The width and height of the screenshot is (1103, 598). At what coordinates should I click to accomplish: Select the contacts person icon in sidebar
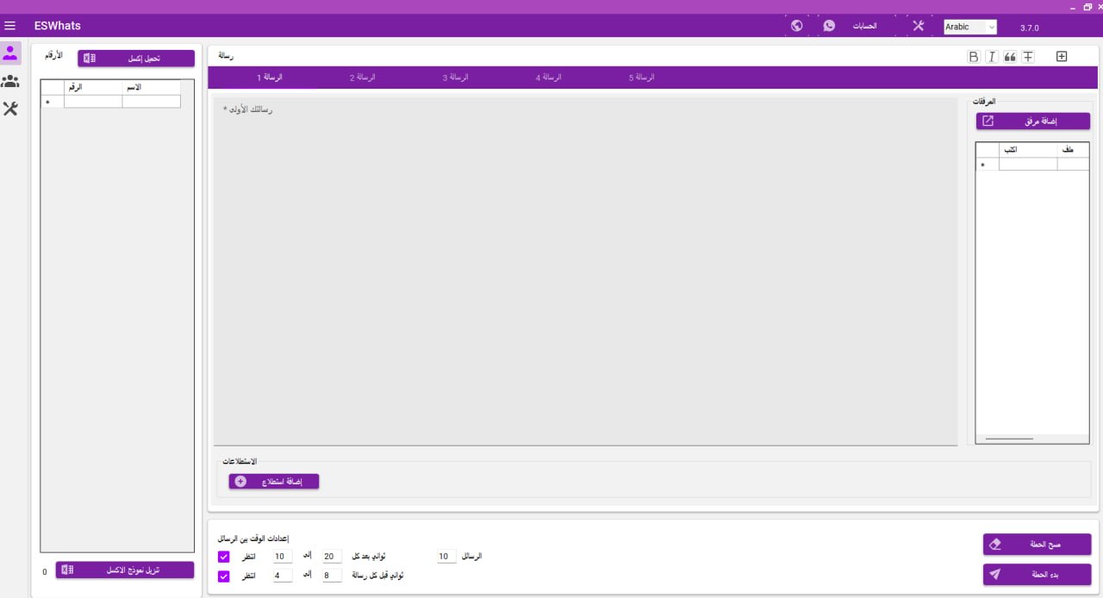pyautogui.click(x=10, y=53)
